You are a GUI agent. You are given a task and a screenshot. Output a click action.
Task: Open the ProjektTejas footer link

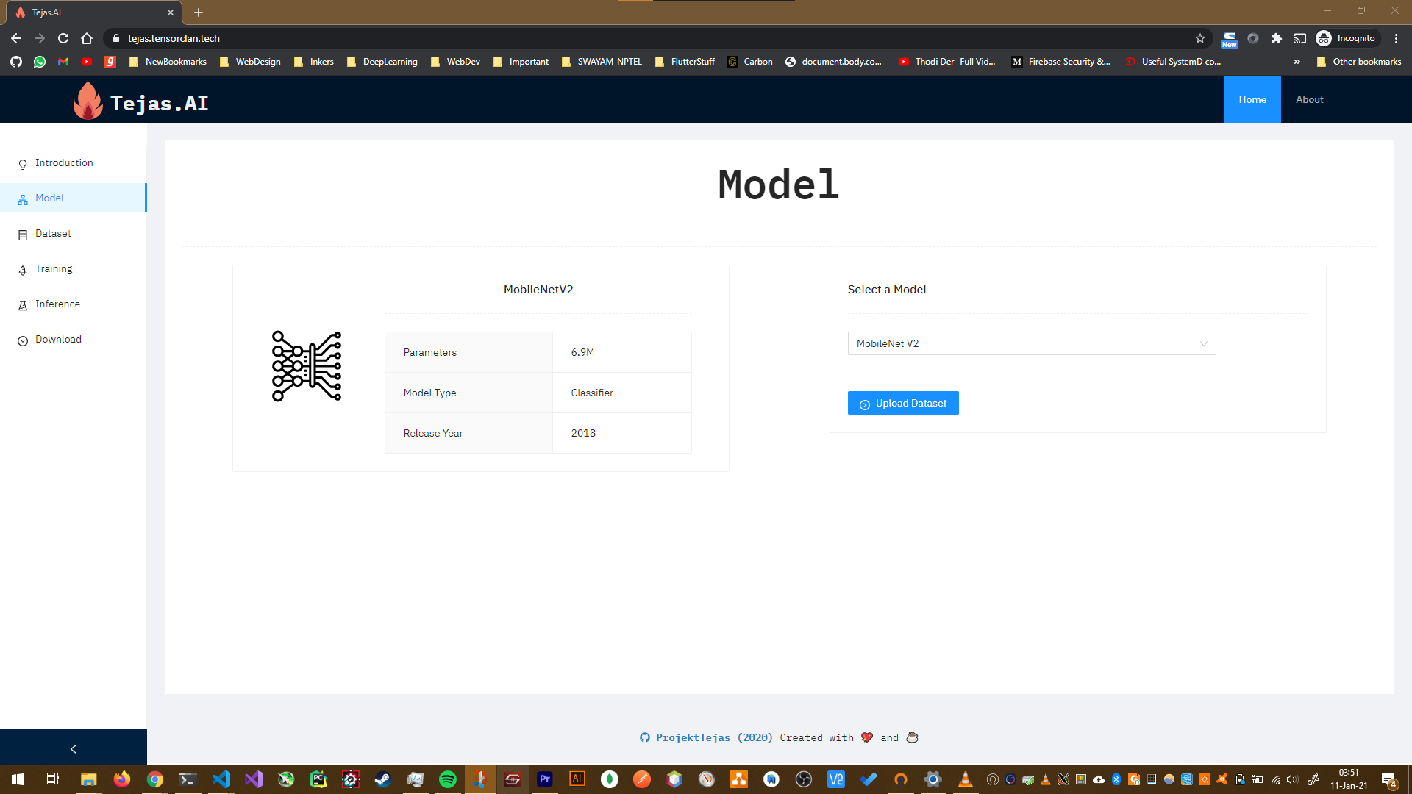[x=692, y=737]
